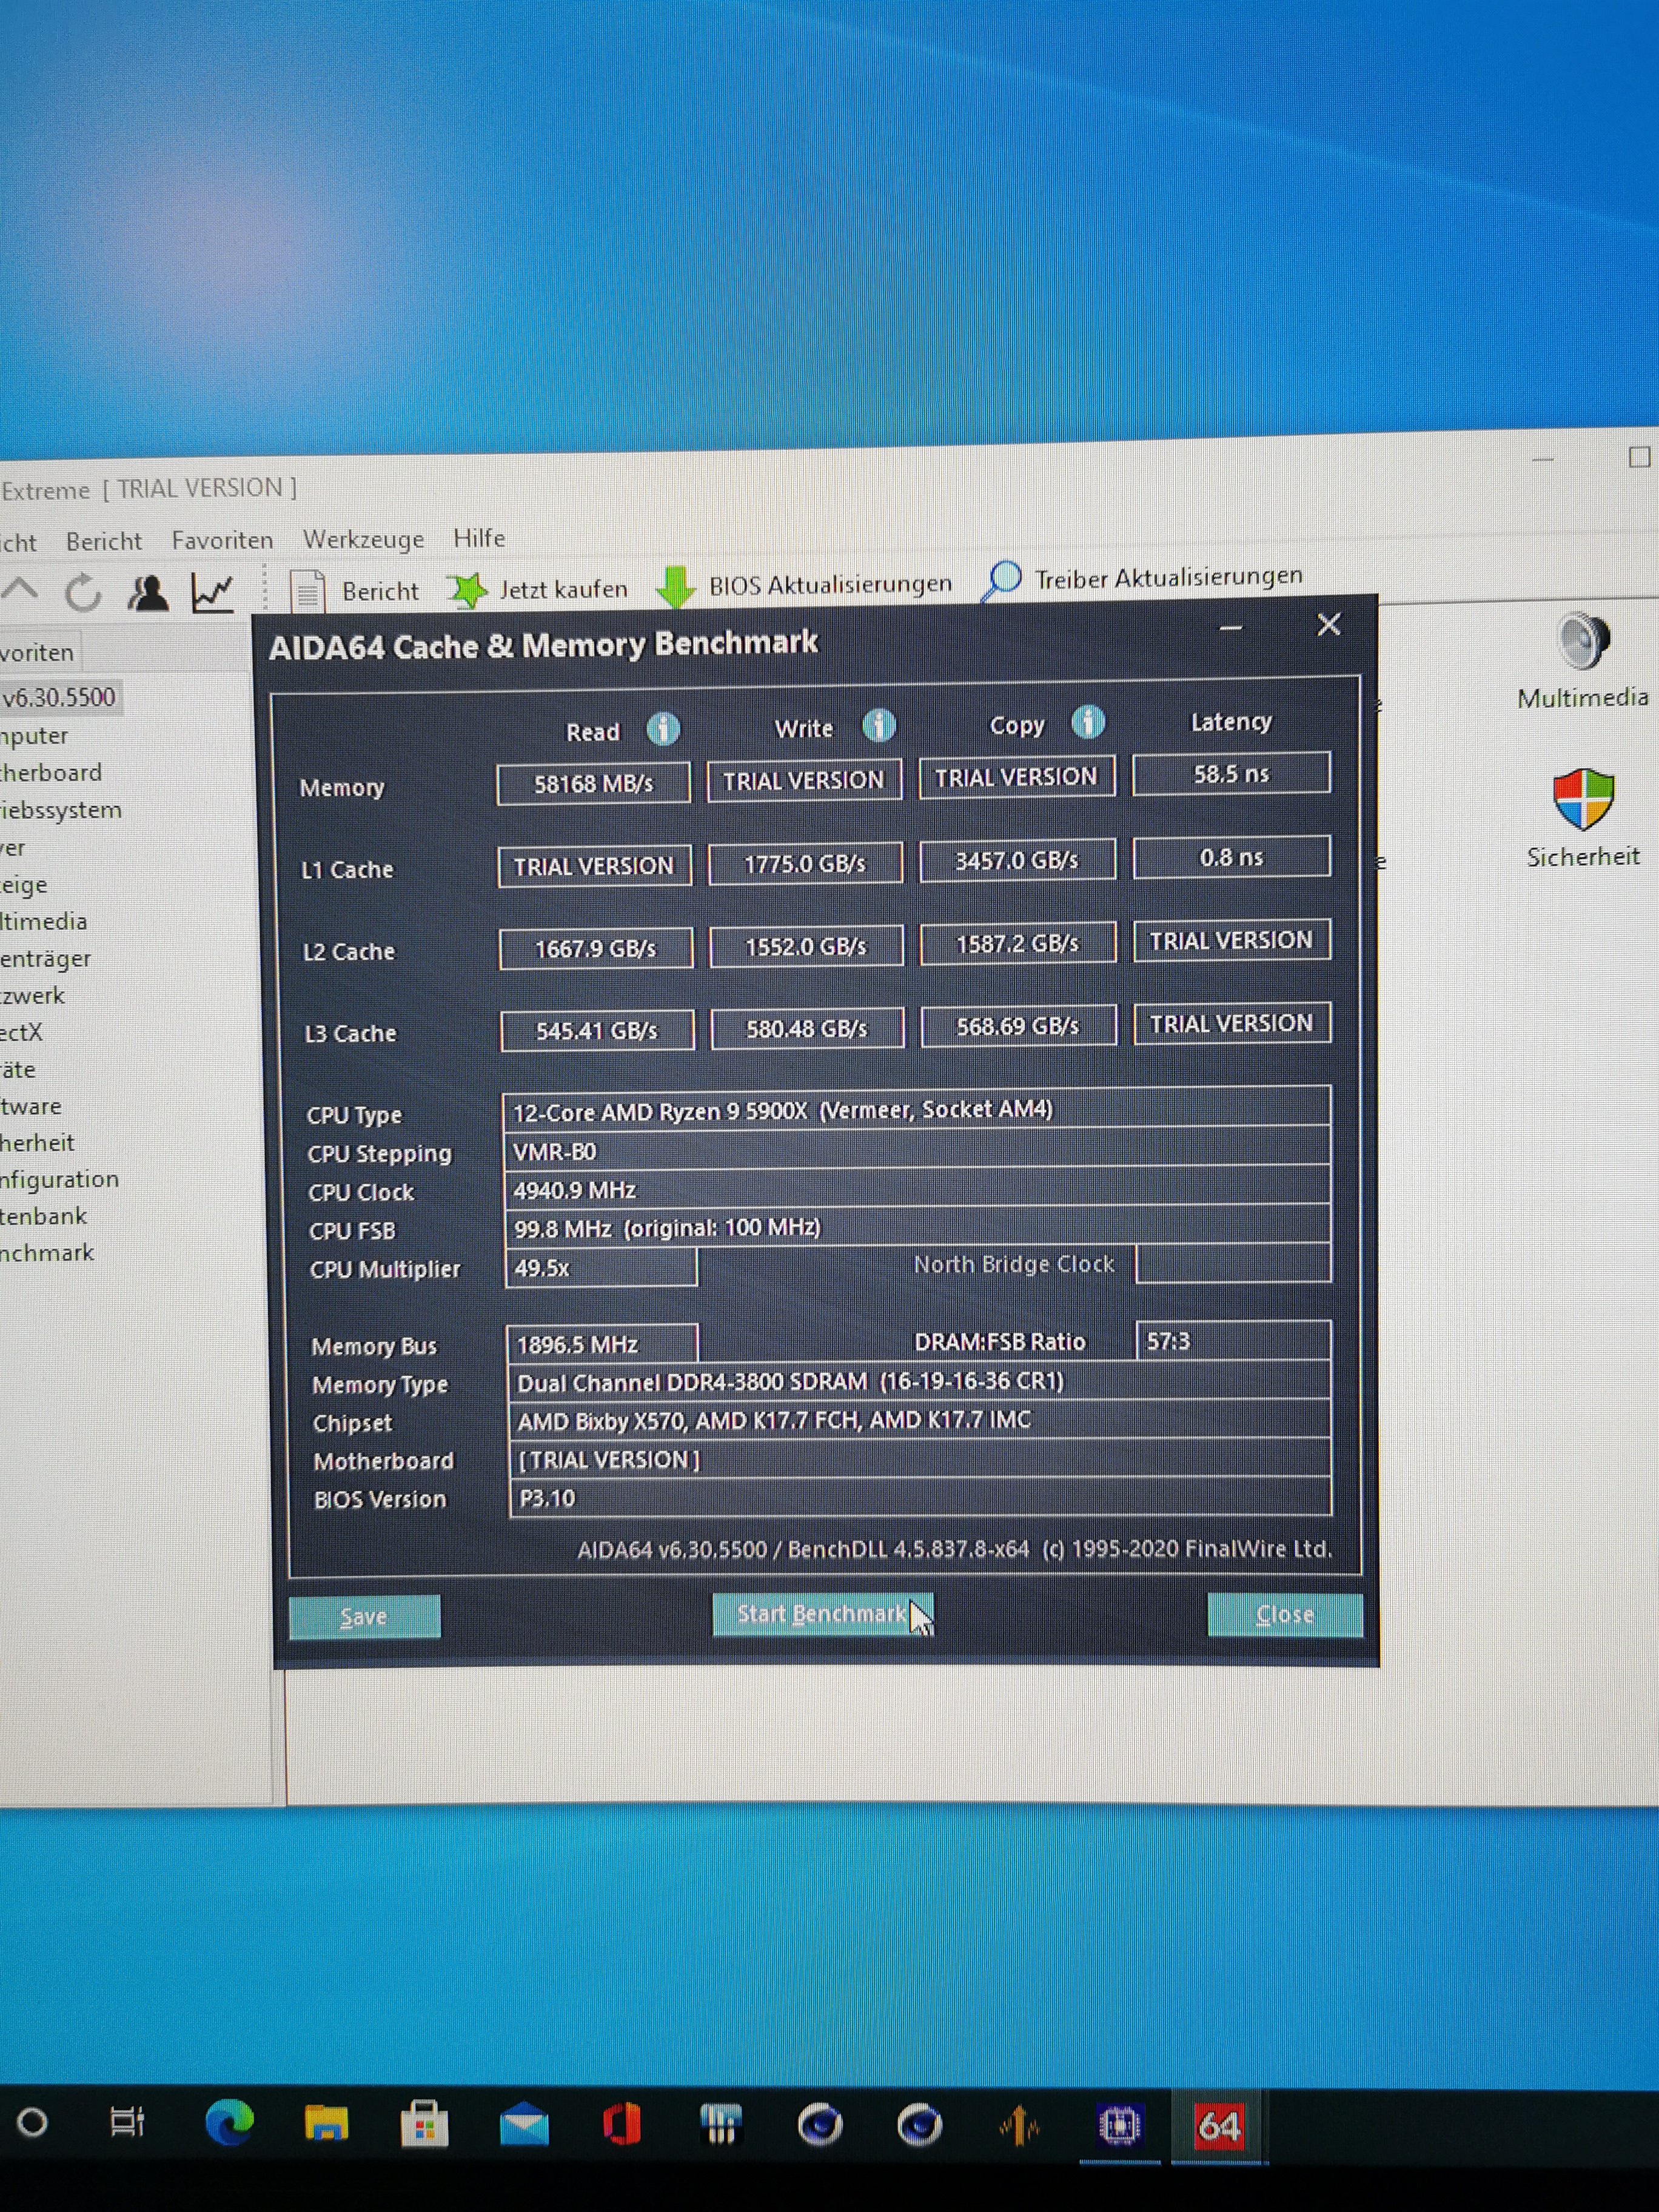1659x2212 pixels.
Task: Click the Read info icon
Action: [663, 729]
